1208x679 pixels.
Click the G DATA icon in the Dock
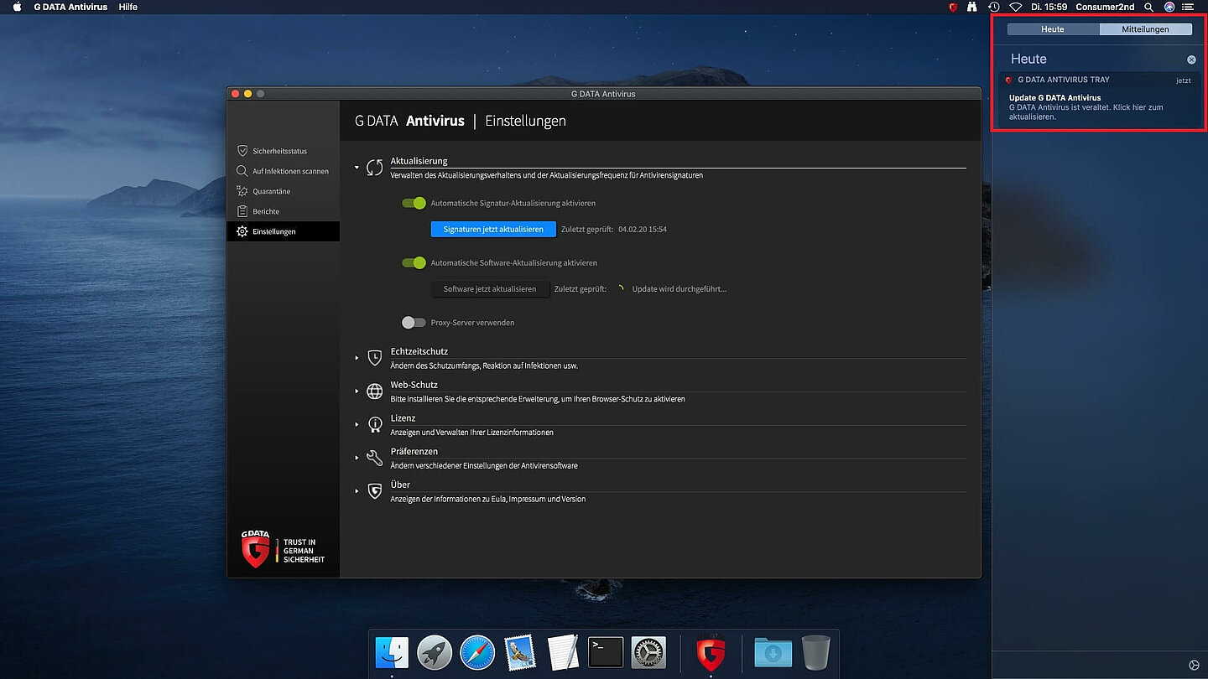[x=711, y=652]
